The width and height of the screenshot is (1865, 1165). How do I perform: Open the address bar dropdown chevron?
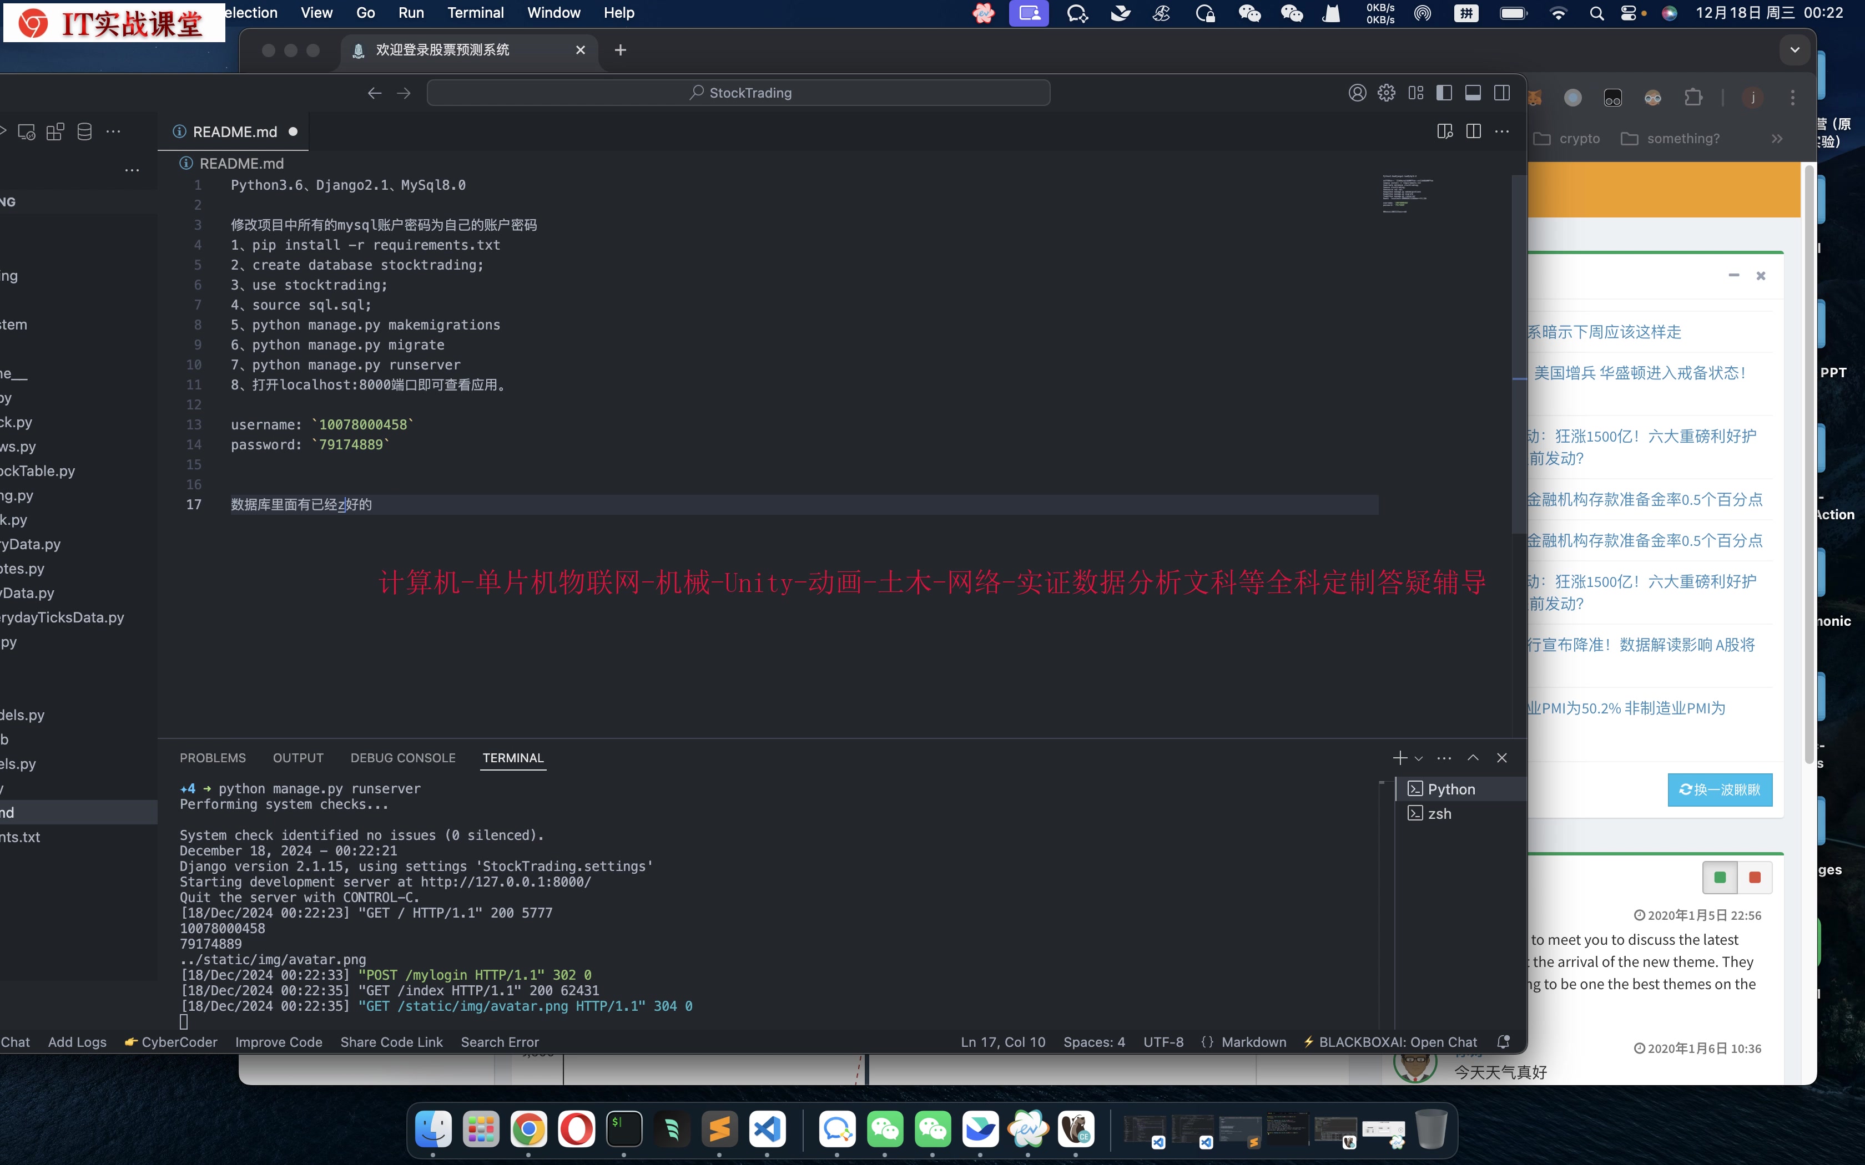(1794, 49)
